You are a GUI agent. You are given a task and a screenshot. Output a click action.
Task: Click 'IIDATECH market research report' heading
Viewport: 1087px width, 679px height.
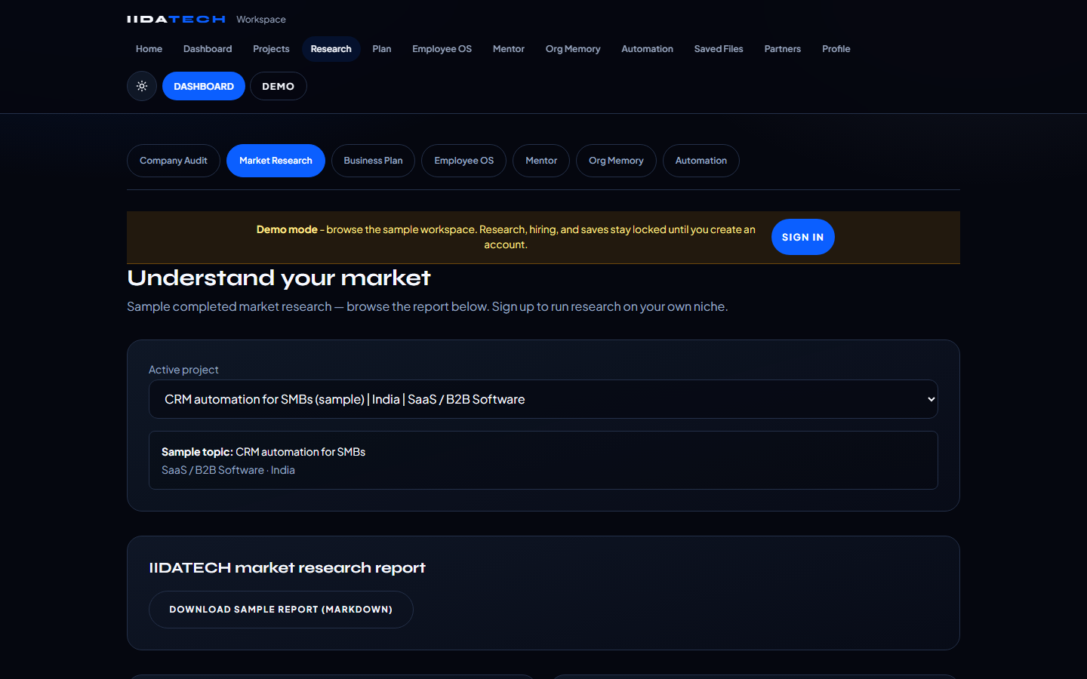pos(287,567)
